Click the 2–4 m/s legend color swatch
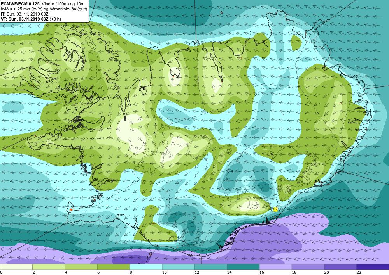 (x=49, y=266)
